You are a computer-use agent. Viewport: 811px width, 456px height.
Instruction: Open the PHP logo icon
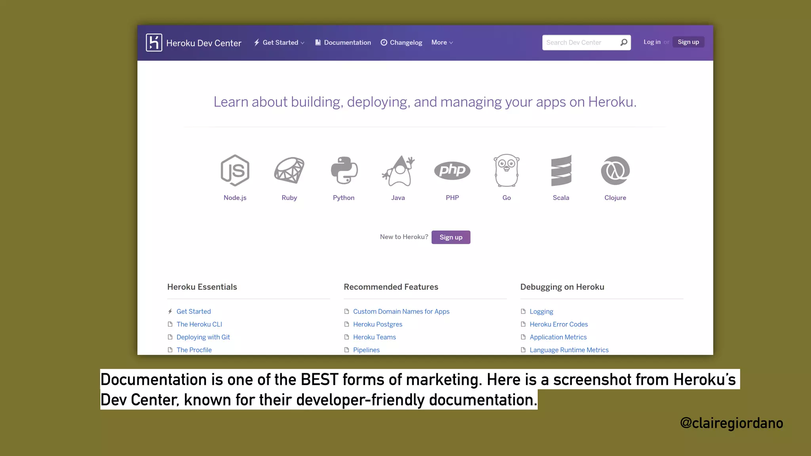click(x=452, y=170)
